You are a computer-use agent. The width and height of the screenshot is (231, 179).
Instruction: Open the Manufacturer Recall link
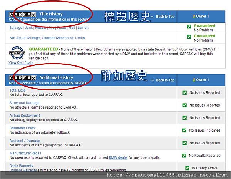(x=25, y=153)
